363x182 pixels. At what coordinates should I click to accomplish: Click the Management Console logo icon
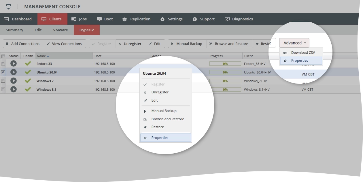[9, 6]
